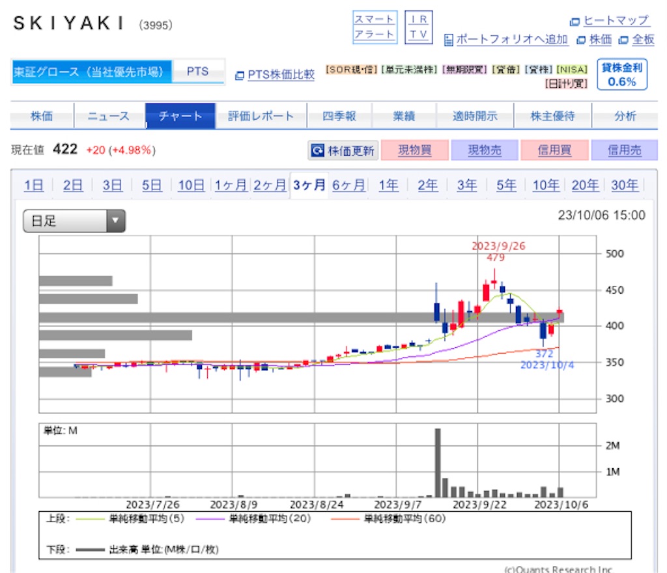Click the 現在値 price 422

click(65, 149)
